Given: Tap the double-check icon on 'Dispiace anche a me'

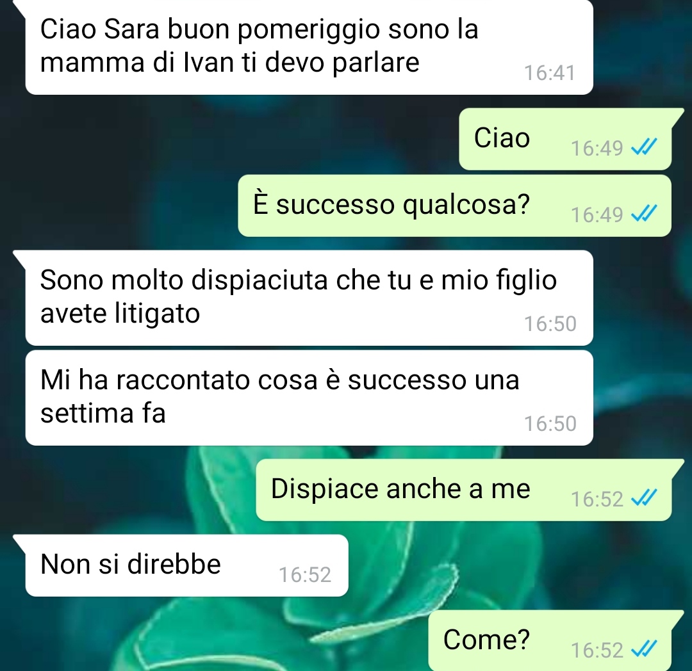Looking at the screenshot, I should click(644, 498).
